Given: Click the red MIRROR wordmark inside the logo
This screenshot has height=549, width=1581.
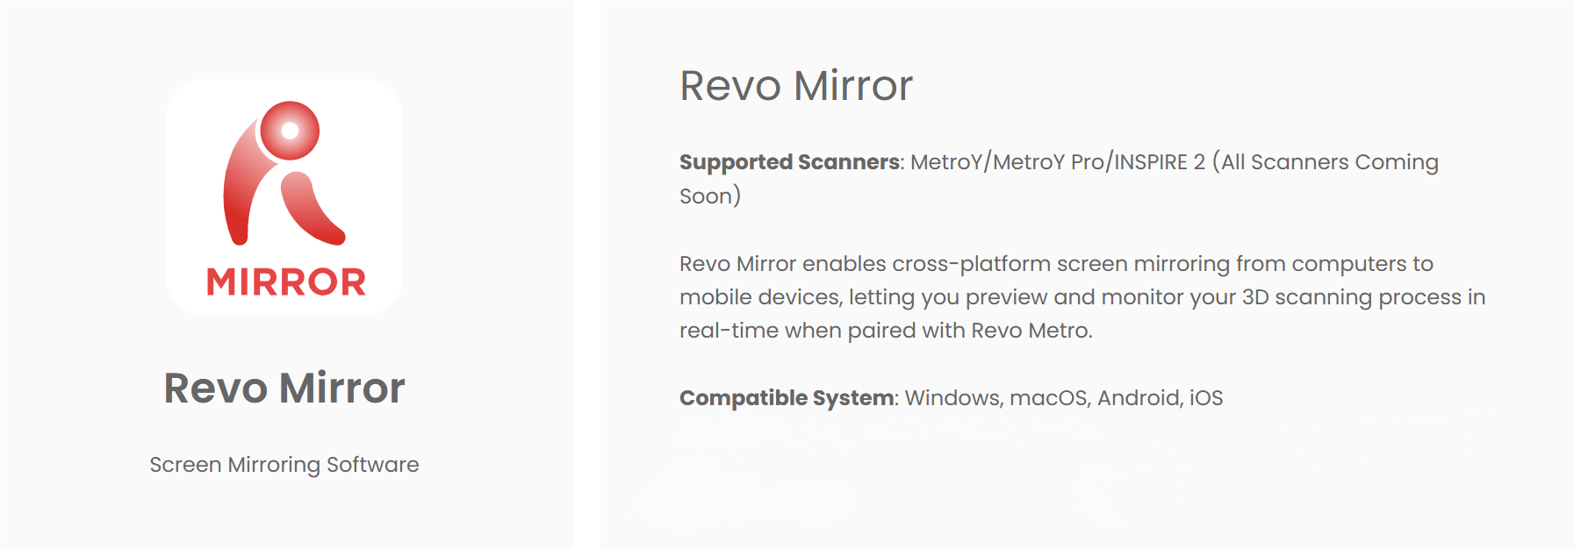Looking at the screenshot, I should point(286,282).
